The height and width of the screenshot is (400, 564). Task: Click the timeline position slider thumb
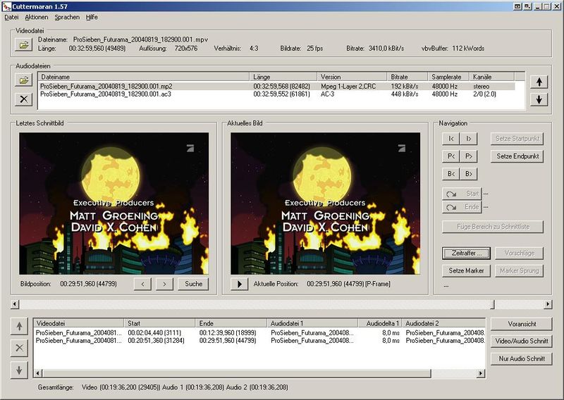491,304
